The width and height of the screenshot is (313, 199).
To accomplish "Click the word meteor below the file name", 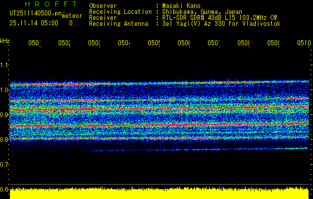I will (x=72, y=16).
